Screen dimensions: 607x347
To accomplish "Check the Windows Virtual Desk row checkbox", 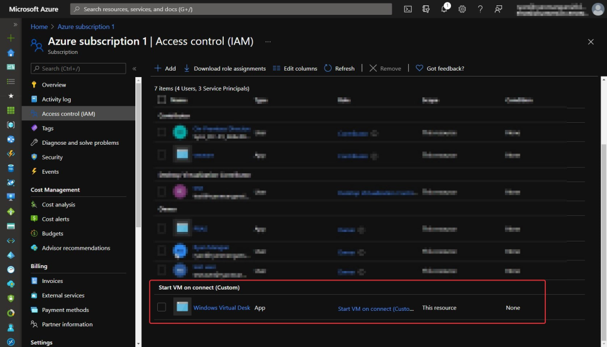I will 161,307.
